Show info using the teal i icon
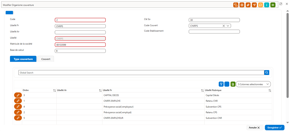289x131 pixels. click(267, 5)
